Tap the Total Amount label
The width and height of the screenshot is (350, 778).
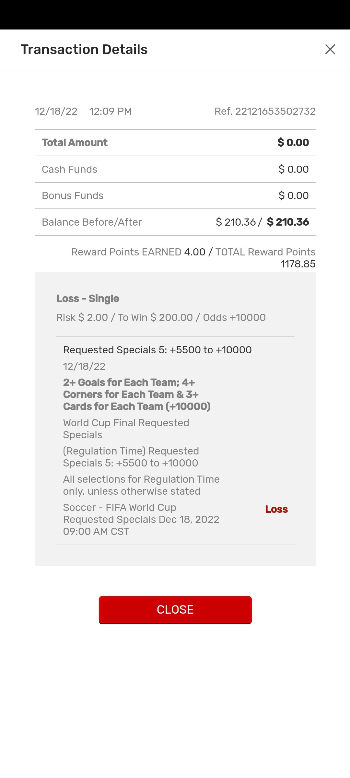coord(75,143)
